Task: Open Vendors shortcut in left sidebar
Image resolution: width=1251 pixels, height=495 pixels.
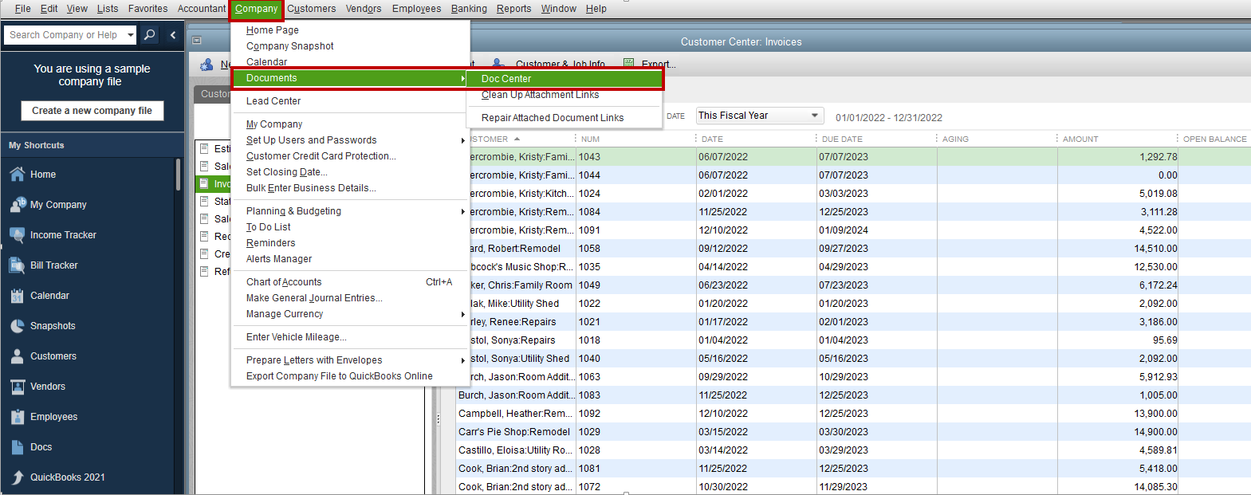Action: pyautogui.click(x=48, y=387)
